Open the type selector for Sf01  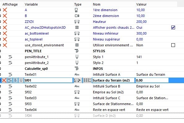click(x=78, y=80)
